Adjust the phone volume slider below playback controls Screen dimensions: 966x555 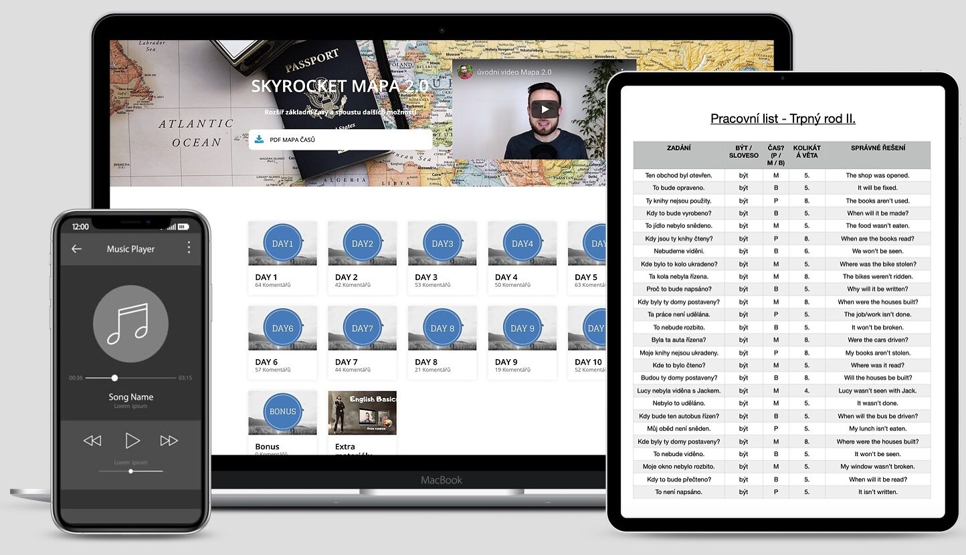pyautogui.click(x=130, y=471)
